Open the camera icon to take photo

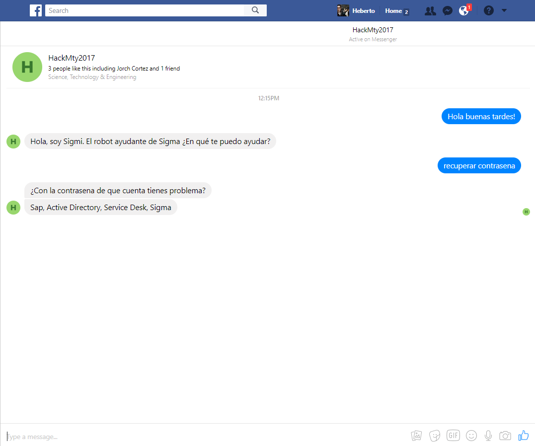click(x=505, y=436)
